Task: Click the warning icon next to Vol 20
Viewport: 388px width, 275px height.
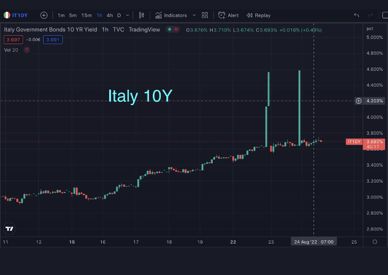Action: [x=27, y=50]
